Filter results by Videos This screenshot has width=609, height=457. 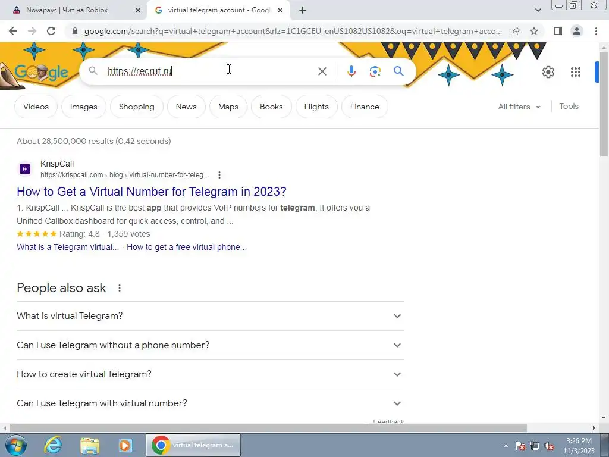[36, 107]
